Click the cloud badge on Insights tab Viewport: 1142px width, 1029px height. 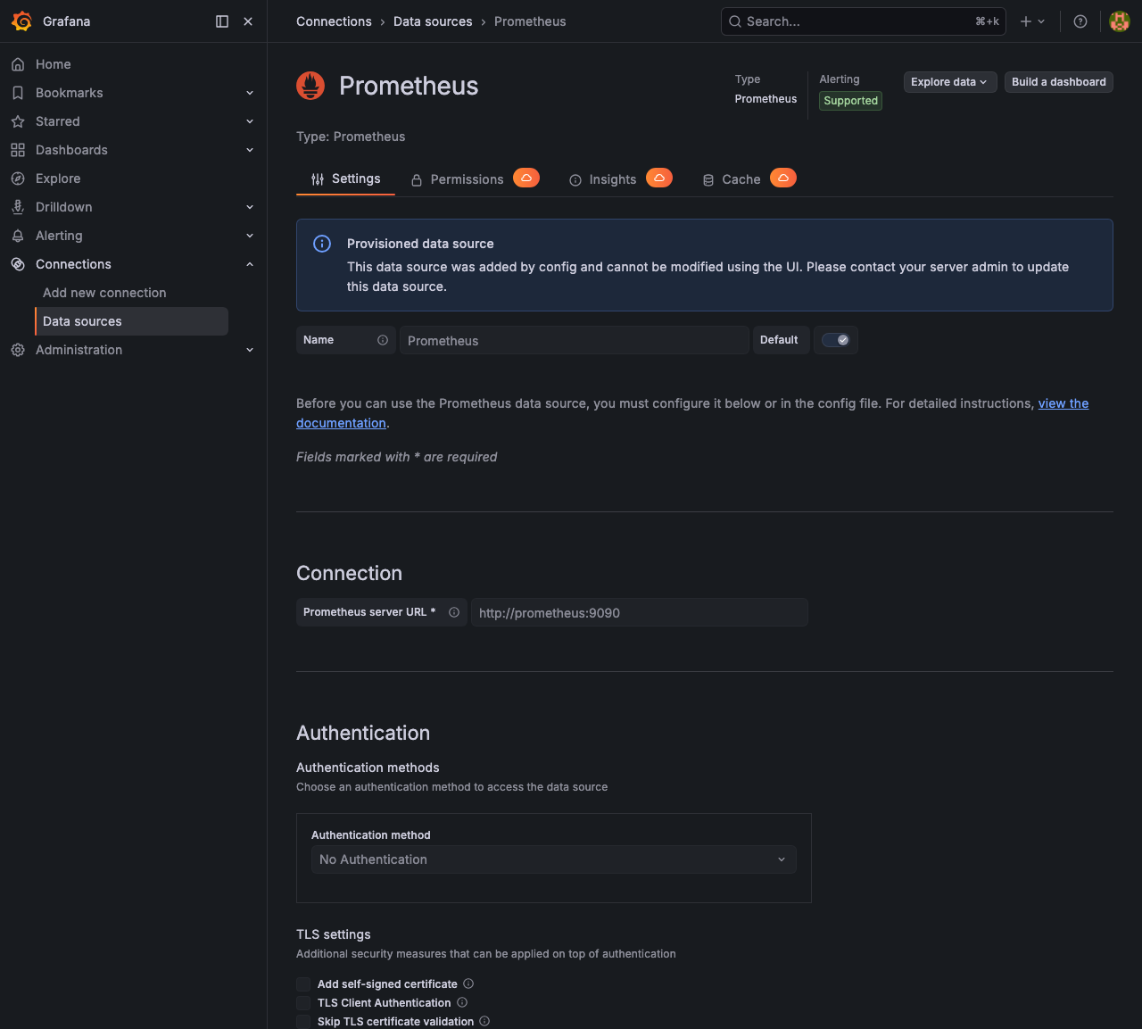(659, 178)
